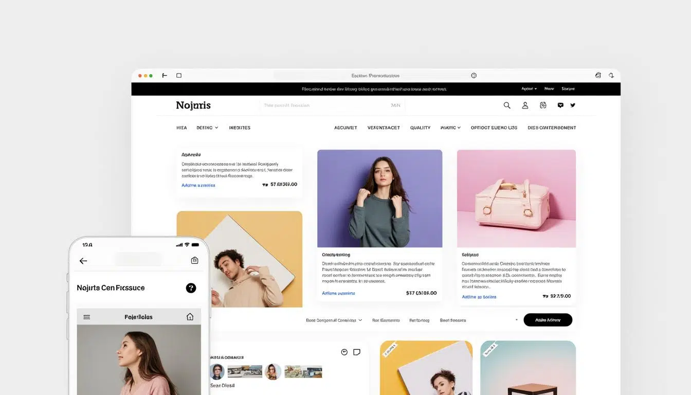Click the black chat bubble icon in header
This screenshot has width=691, height=395.
coord(560,105)
